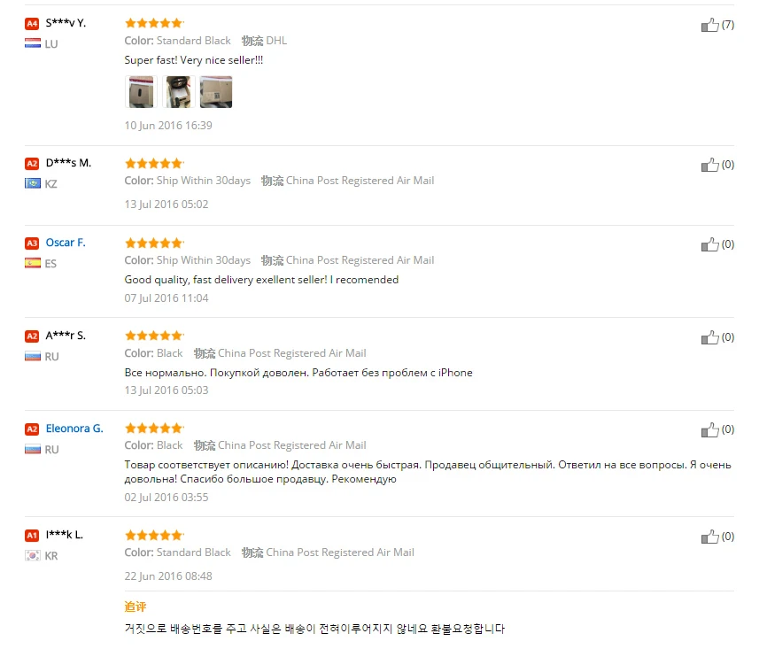Click the A4 buyer level badge
This screenshot has width=759, height=649.
(32, 23)
